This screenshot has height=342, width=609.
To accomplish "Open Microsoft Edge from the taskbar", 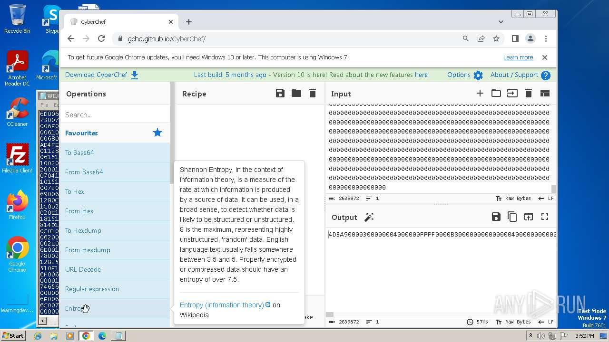I will pos(102,336).
